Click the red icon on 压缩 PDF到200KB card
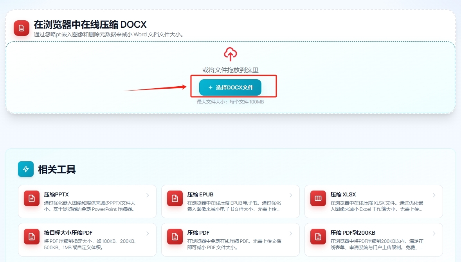Image resolution: width=461 pixels, height=262 pixels. click(318, 237)
